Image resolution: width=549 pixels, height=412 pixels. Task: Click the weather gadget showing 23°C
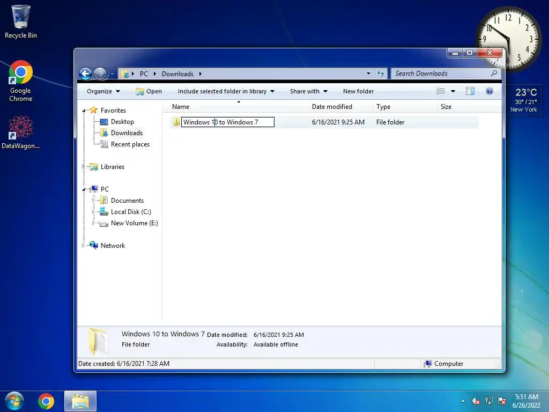pyautogui.click(x=524, y=100)
